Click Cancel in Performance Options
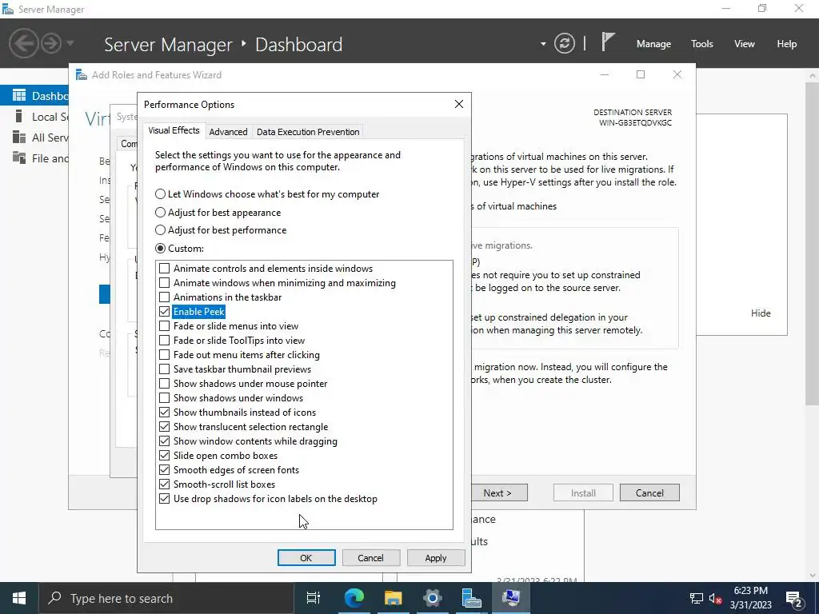The width and height of the screenshot is (819, 614). coord(371,557)
